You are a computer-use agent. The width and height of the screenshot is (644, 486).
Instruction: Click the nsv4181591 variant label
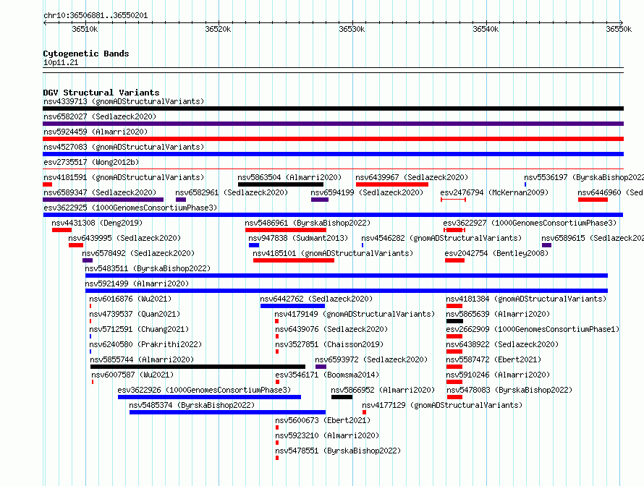pos(124,177)
